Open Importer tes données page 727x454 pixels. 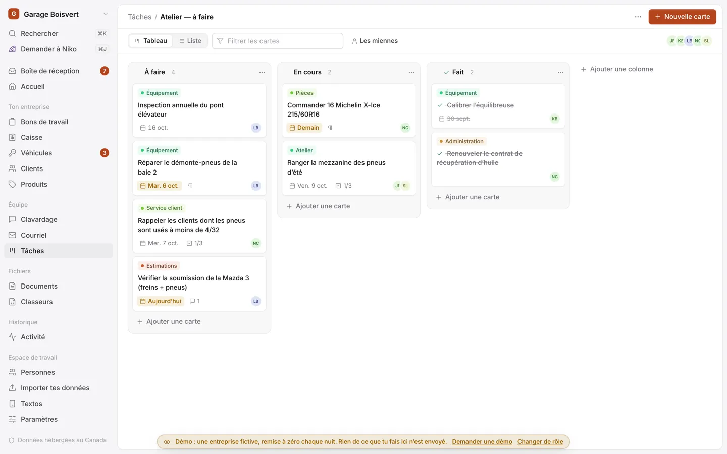pos(59,388)
